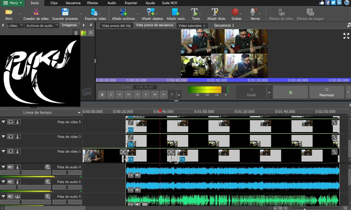Screen dimensions: 351x210
Task: Toggle loop playback button
Action: tap(111, 94)
